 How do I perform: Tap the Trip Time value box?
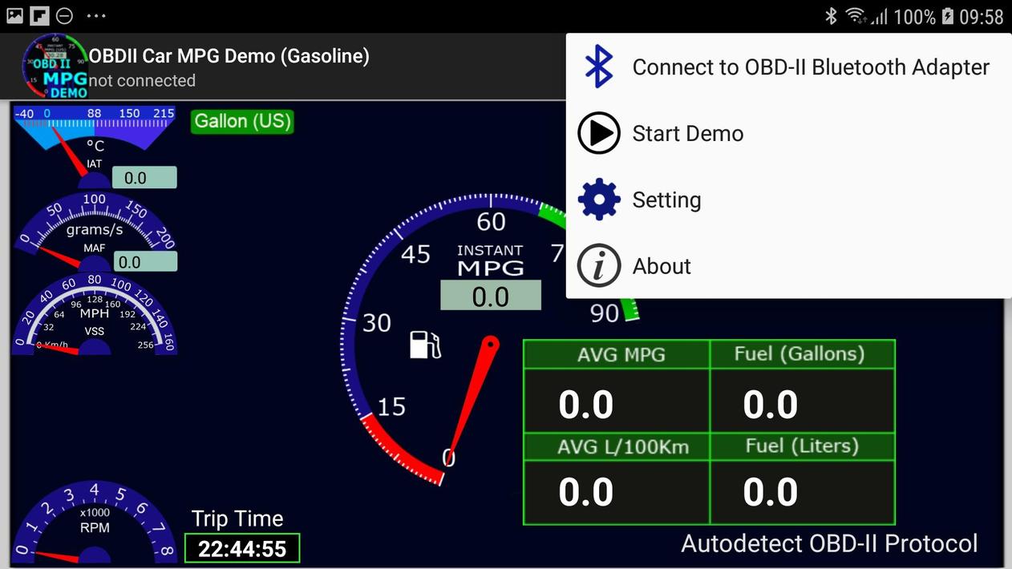click(242, 549)
